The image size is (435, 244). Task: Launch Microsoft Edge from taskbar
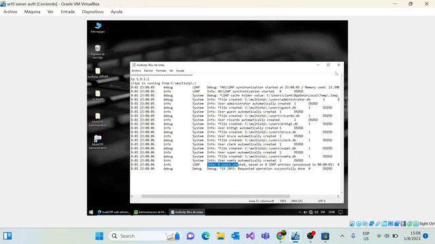(205, 236)
